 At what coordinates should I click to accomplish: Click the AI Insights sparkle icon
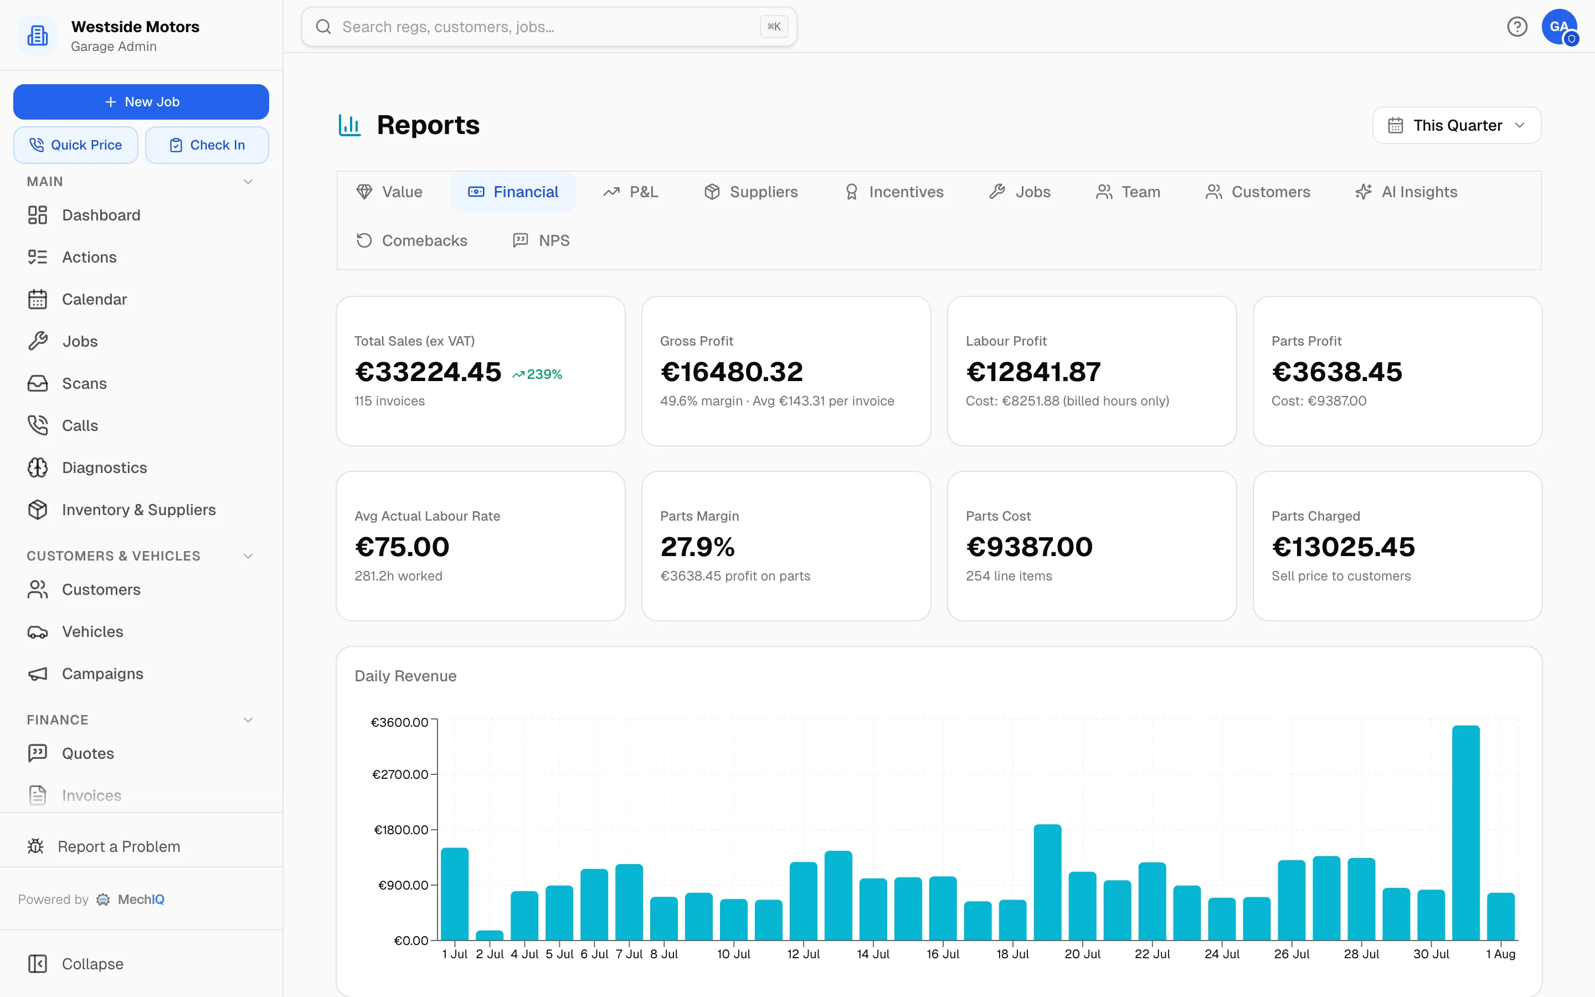[1364, 192]
